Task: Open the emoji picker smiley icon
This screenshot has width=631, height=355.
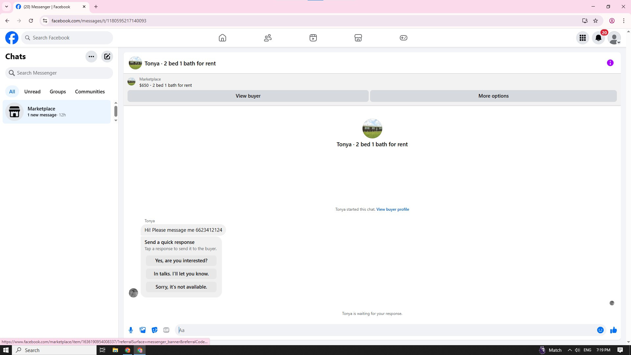Action: (x=600, y=330)
